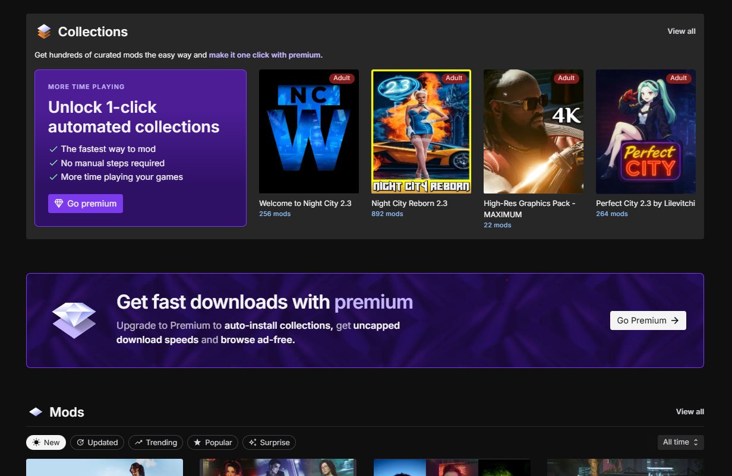Open the Welcome to Night City 2.3 title link
The image size is (732, 476).
click(x=305, y=204)
